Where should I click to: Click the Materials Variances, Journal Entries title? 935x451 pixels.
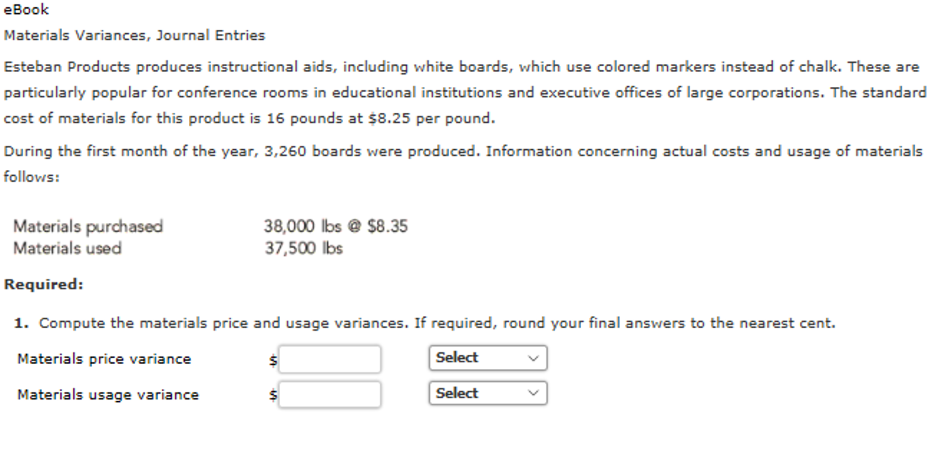click(x=134, y=35)
